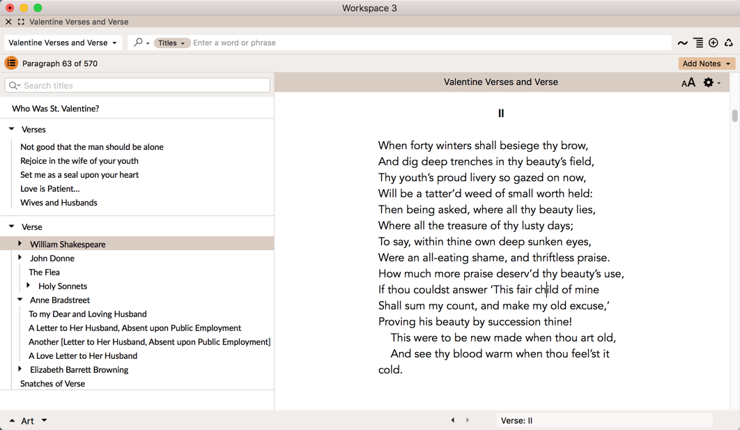This screenshot has height=430, width=740.
Task: Click the 'II' poem heading
Action: (x=501, y=114)
